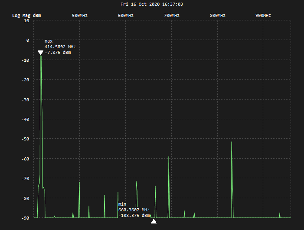Click the signal peak at the 500MHz gridline
304x230 pixels.
coord(79,183)
